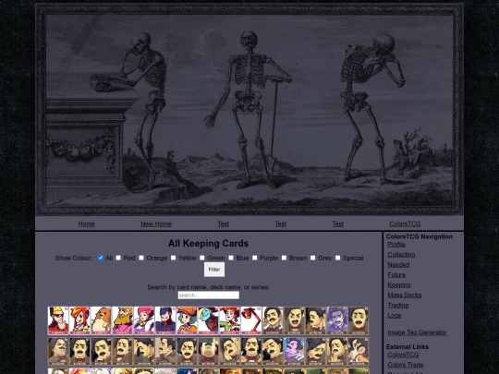Open the Keeping sidebar link
499x374 pixels.
click(x=399, y=285)
